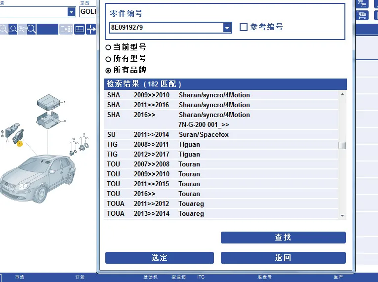This screenshot has width=378, height=282.
Task: Select TOUA 2013>>2014 Touareg row
Action: [x=221, y=213]
